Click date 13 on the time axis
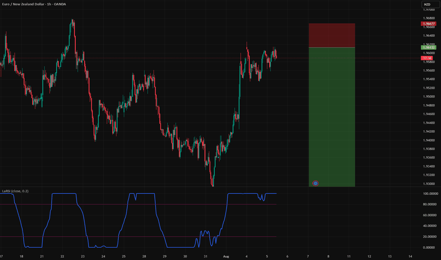The image size is (441, 260). coord(390,256)
